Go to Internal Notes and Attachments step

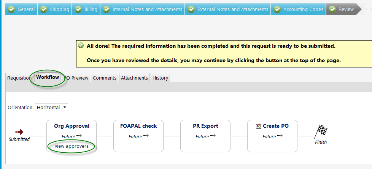pos(143,9)
